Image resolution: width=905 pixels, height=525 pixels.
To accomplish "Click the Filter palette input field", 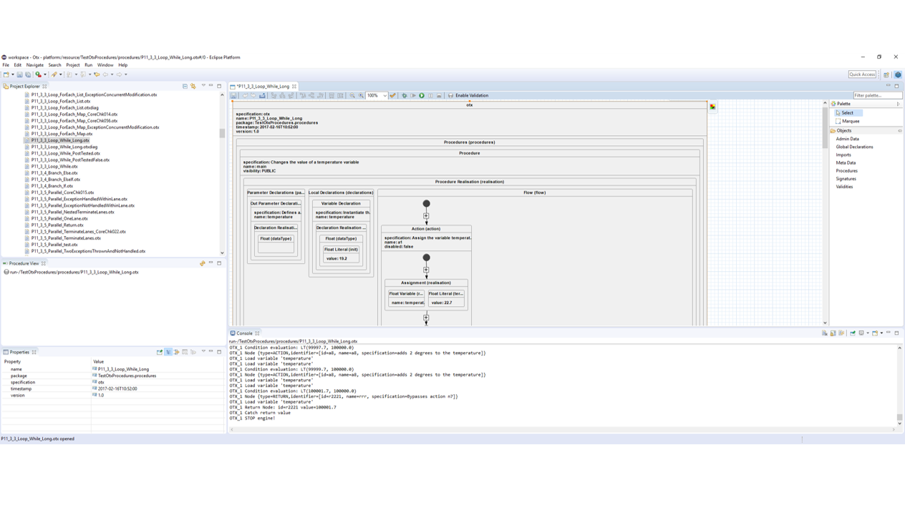I will (877, 95).
